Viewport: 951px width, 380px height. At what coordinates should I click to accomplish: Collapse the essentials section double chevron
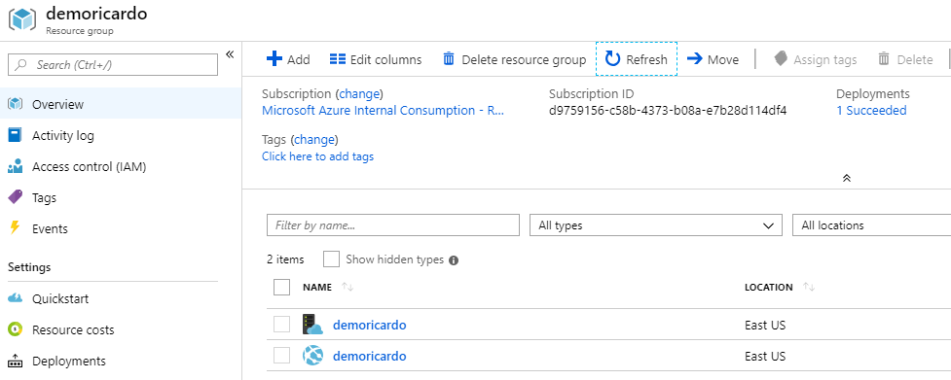847,178
